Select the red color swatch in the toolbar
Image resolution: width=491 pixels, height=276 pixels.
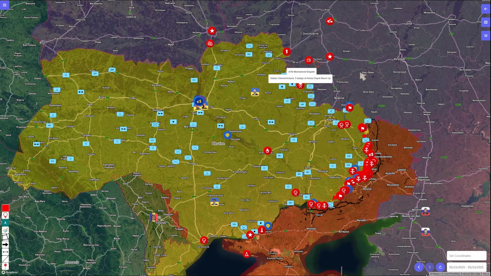click(x=5, y=208)
